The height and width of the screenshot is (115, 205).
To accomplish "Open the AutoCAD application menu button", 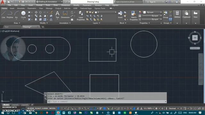I will (3, 3).
